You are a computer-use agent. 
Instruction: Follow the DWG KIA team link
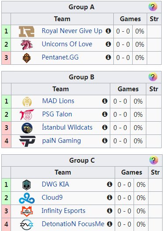pos(55,184)
